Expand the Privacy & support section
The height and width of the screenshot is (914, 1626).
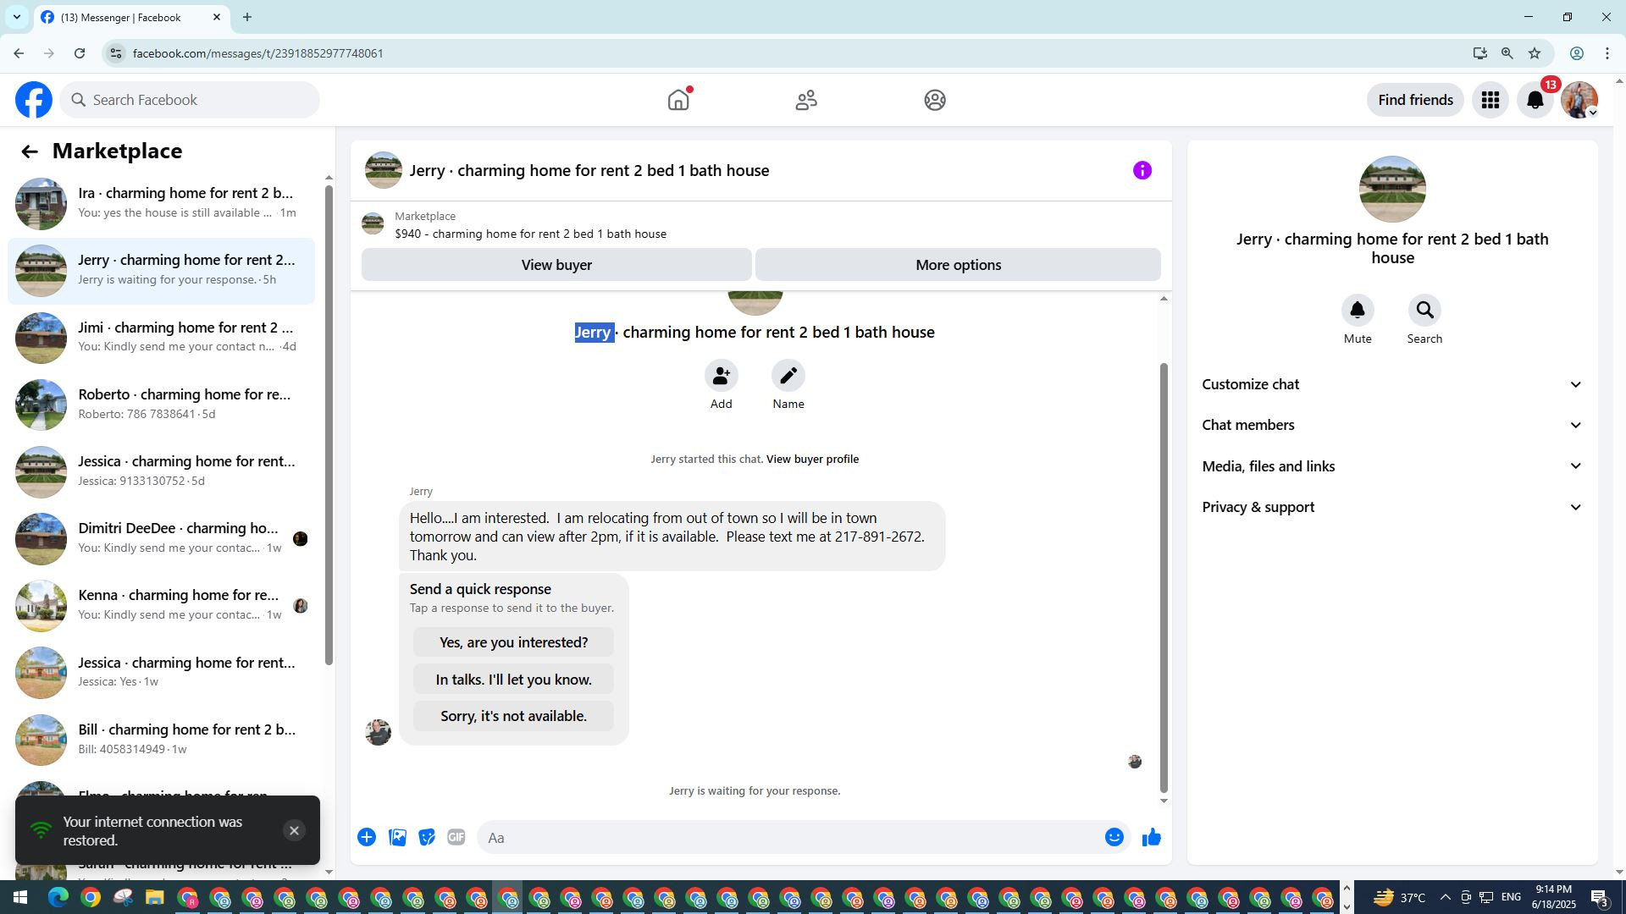[x=1392, y=507]
